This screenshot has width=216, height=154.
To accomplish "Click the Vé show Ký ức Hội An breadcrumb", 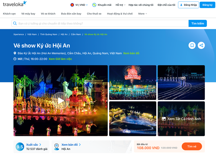I will [96, 35].
